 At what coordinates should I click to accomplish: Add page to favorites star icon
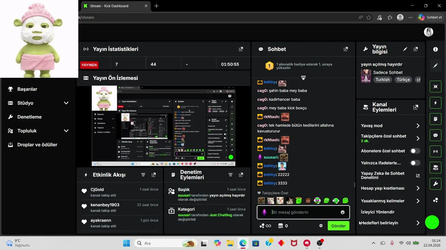[x=369, y=17]
